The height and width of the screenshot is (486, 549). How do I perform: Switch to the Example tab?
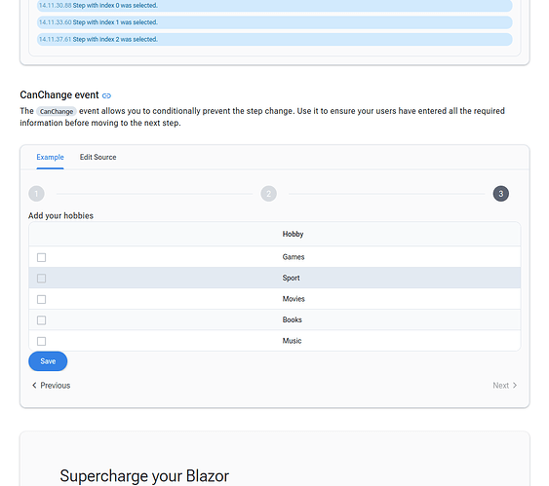click(50, 158)
